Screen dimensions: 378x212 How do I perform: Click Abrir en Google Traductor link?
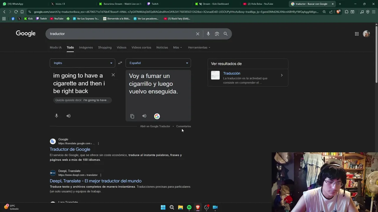[x=155, y=126]
